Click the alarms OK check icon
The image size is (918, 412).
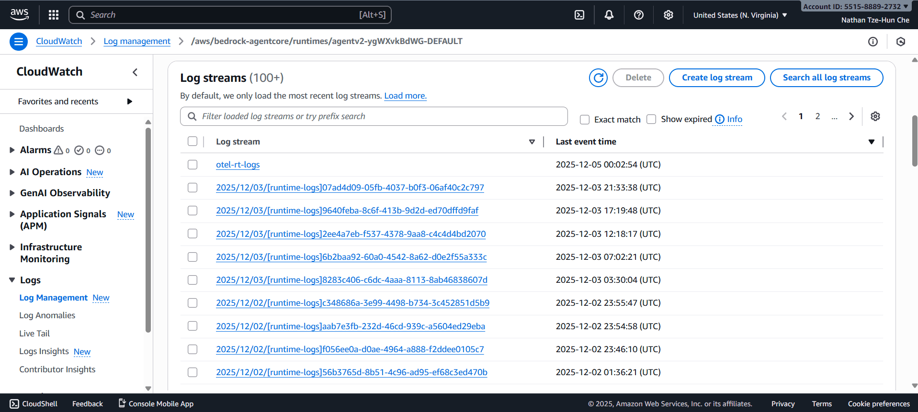tap(79, 150)
